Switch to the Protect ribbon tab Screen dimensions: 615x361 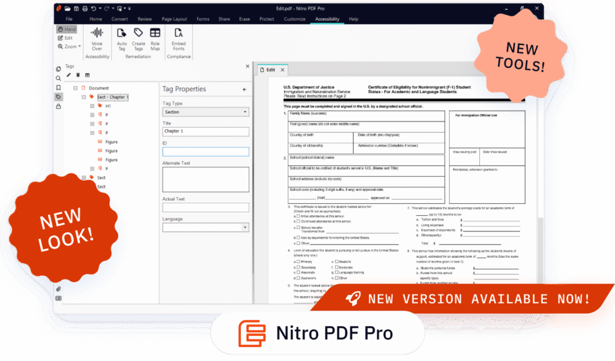[x=267, y=19]
